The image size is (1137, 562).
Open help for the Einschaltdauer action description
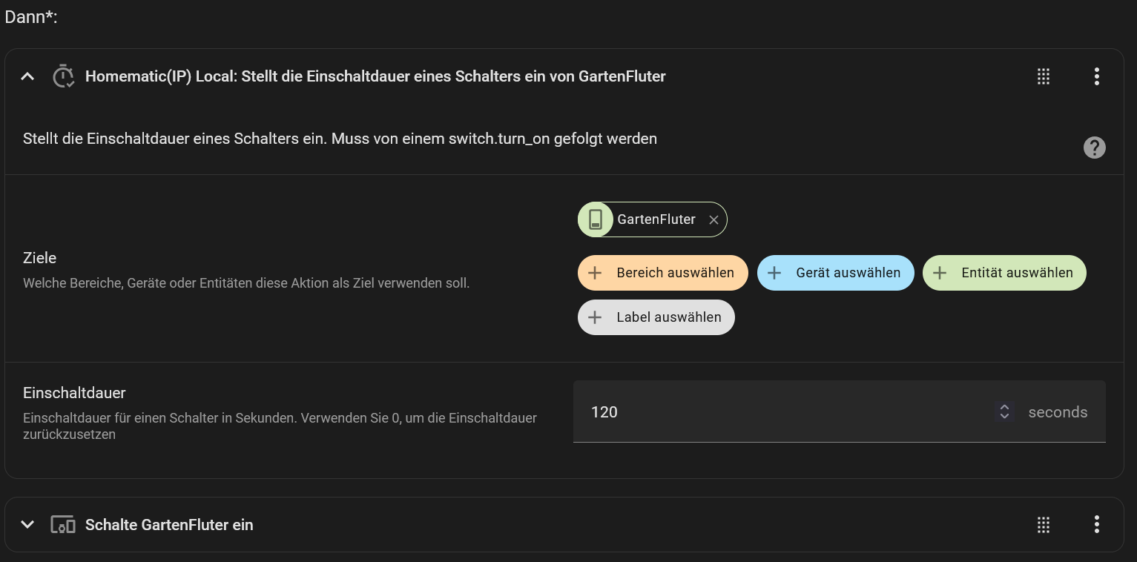pyautogui.click(x=1094, y=148)
